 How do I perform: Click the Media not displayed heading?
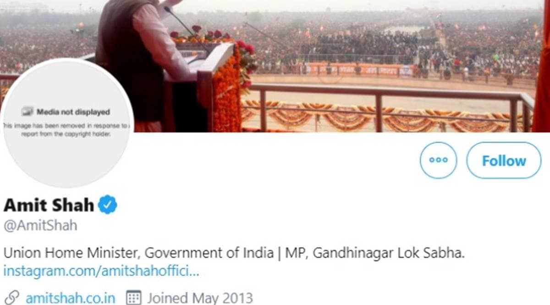point(73,112)
